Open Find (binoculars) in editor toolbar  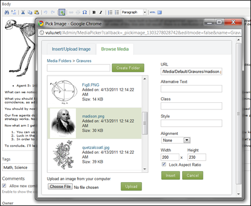click(x=7, y=12)
